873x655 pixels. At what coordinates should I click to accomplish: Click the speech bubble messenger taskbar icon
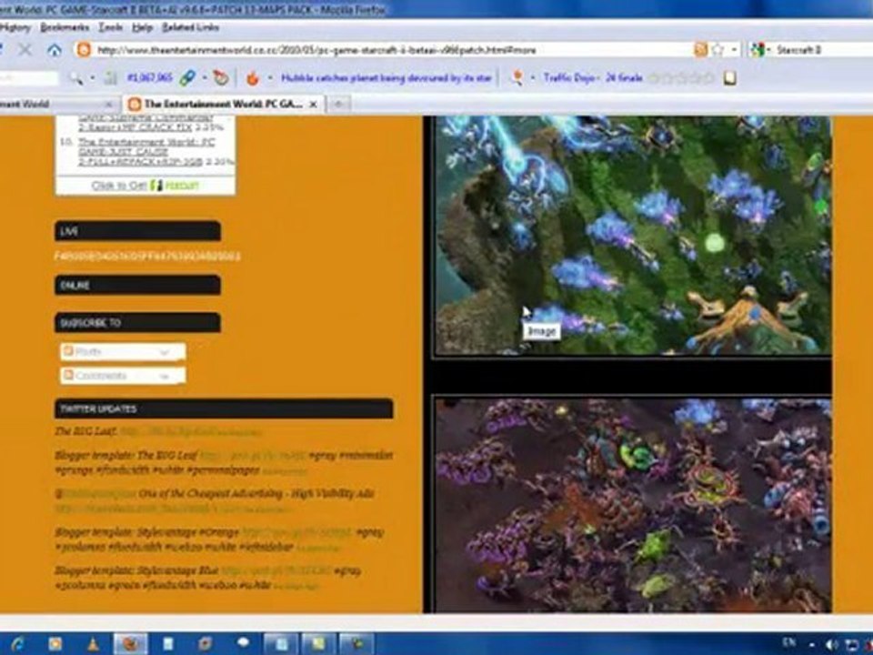(243, 644)
